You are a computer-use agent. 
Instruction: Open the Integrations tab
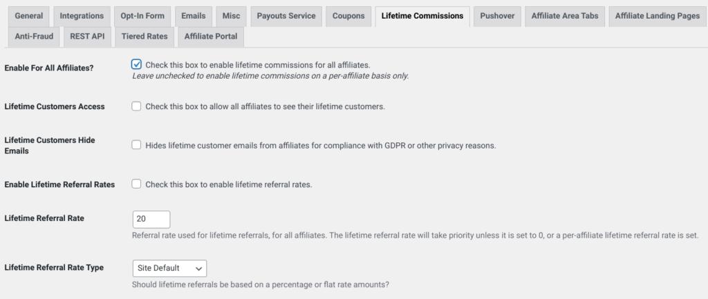point(82,16)
